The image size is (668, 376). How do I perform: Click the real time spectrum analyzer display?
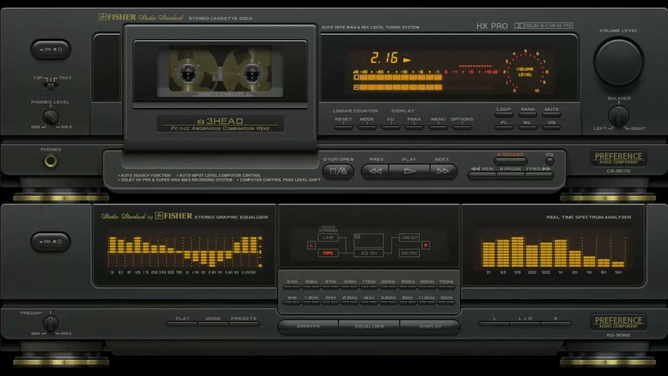(553, 252)
